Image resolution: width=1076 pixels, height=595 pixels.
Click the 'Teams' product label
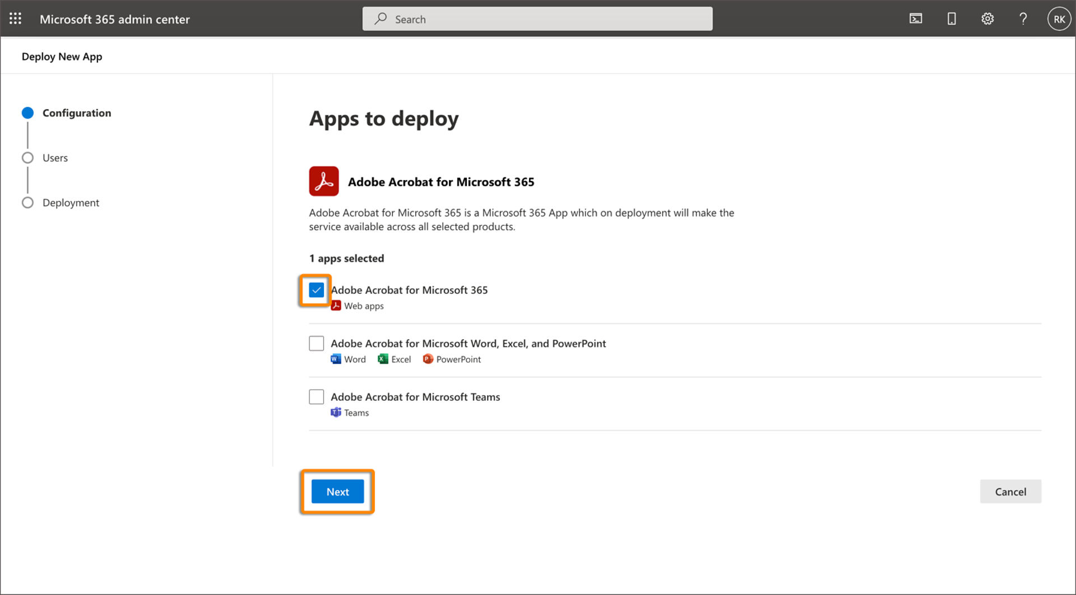(356, 413)
